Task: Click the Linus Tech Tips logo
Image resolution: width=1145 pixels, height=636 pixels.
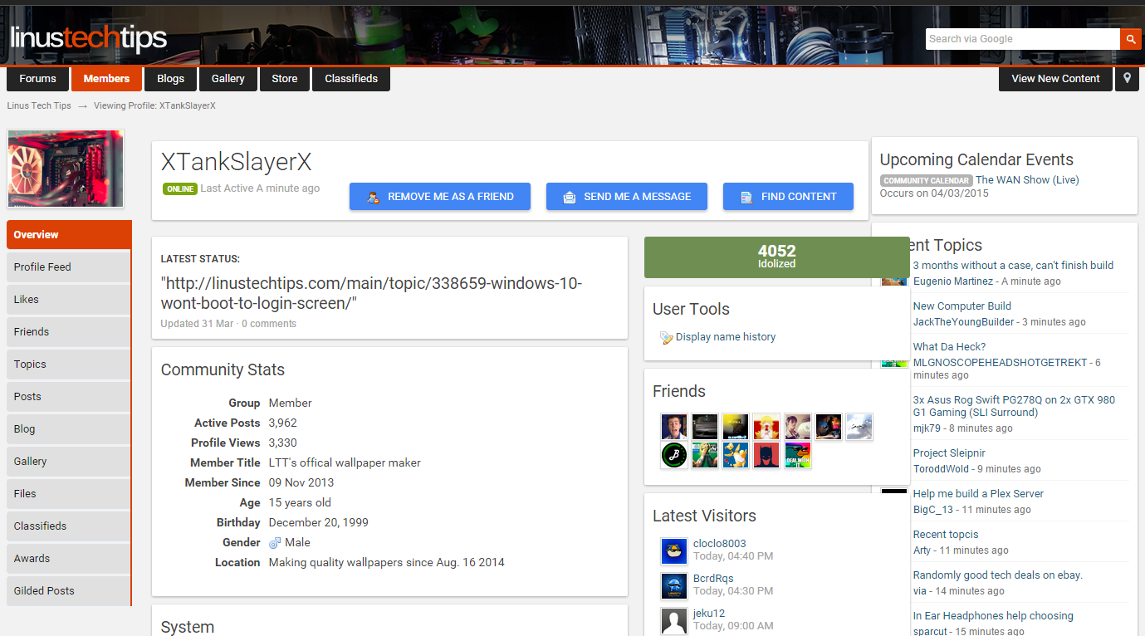Action: pos(89,38)
